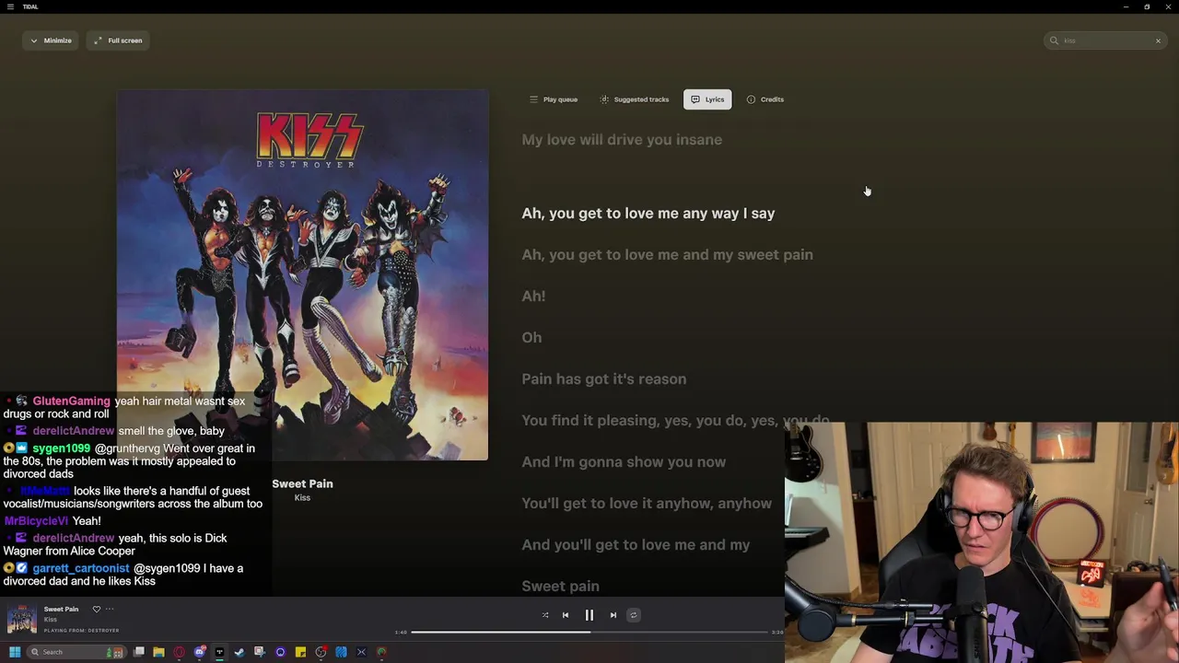Click 'Sweet Pain' title in the player bar

tap(61, 609)
